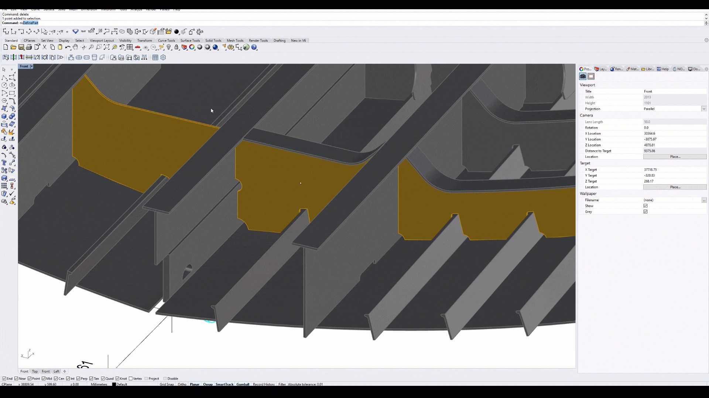Uncheck the Near osnap checkbox
709x398 pixels.
point(16,378)
